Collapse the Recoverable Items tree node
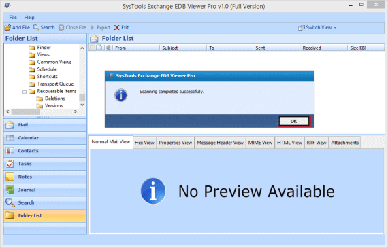The height and width of the screenshot is (248, 388). coord(25,92)
